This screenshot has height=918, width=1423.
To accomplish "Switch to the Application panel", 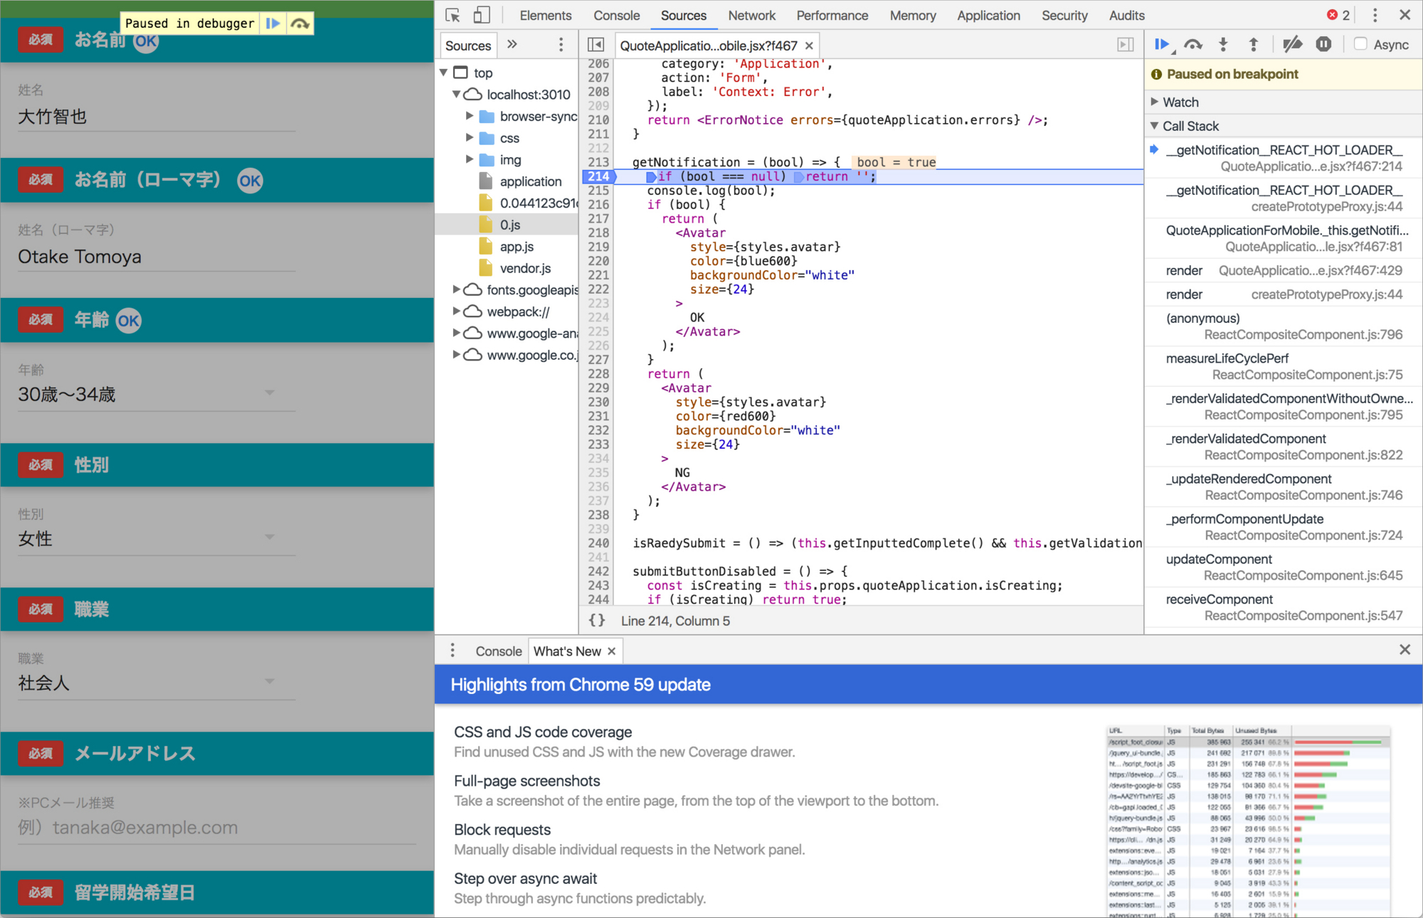I will pos(988,15).
